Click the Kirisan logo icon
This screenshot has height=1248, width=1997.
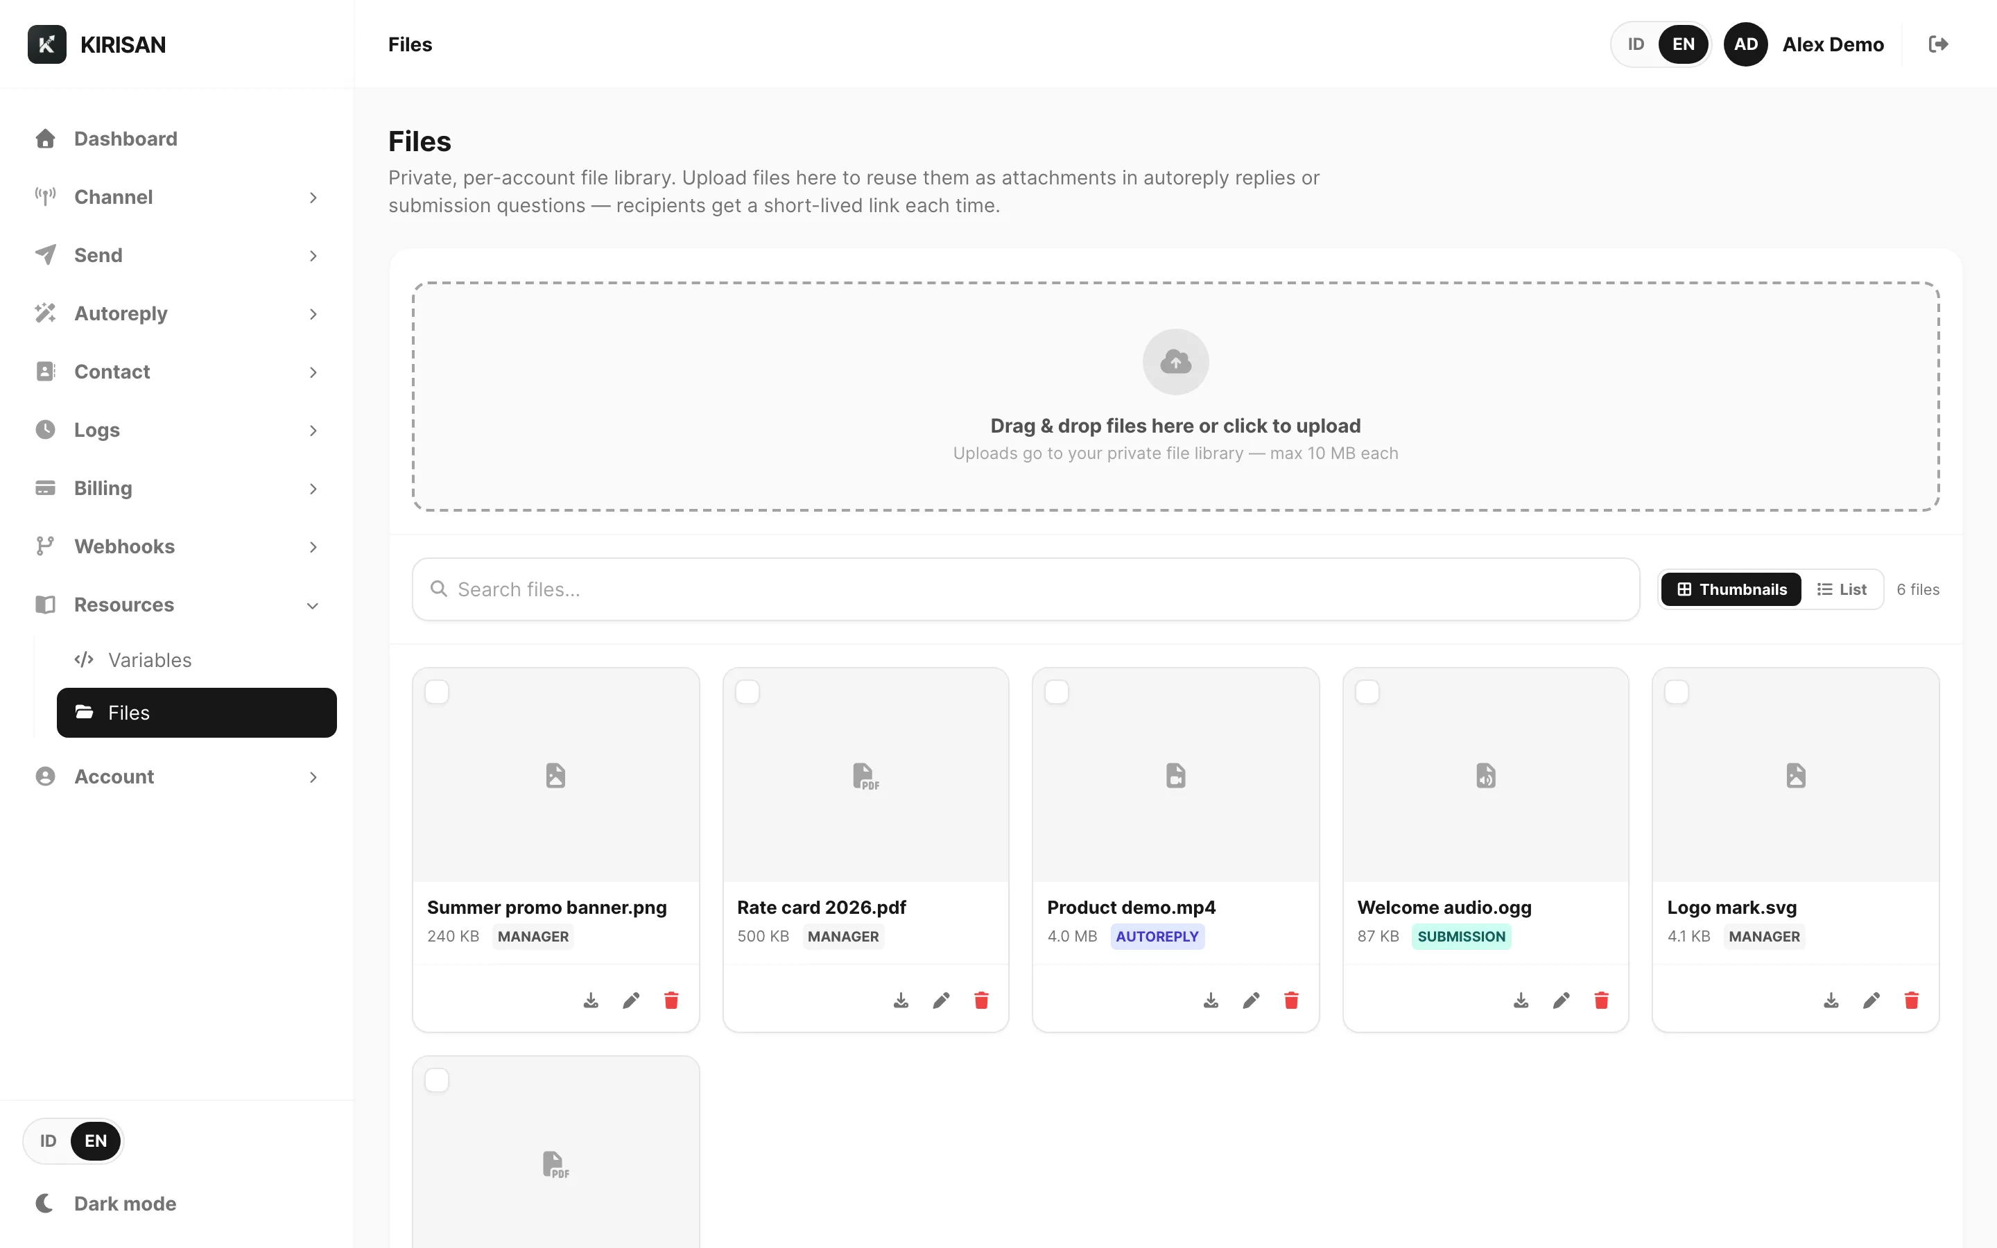click(x=47, y=44)
